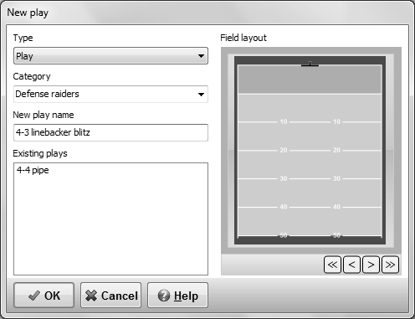Click the end zone in field preview
Screen dimensions: 415x319
[310, 80]
